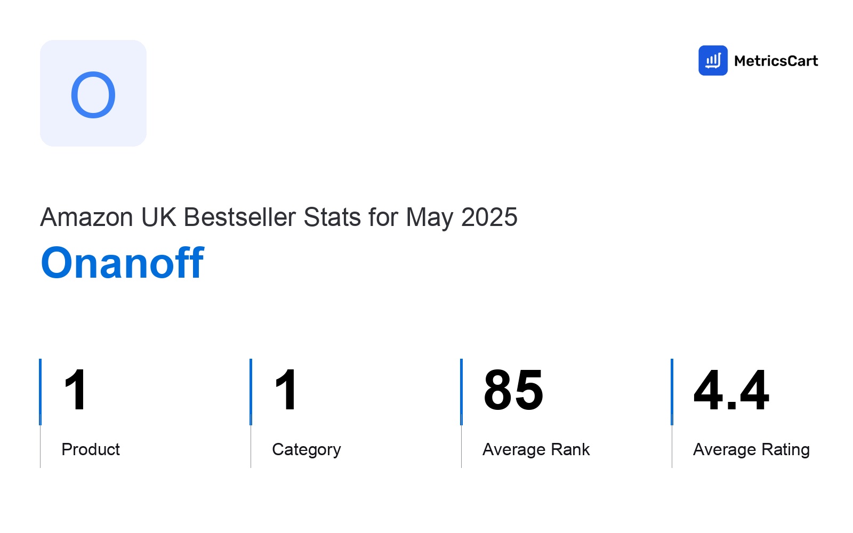This screenshot has width=853, height=533.
Task: Select the Average Rank number 85
Action: coord(513,390)
